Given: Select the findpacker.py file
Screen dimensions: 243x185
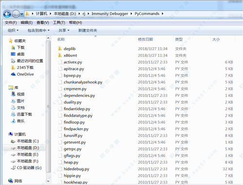Looking at the screenshot, I should click(73, 129).
